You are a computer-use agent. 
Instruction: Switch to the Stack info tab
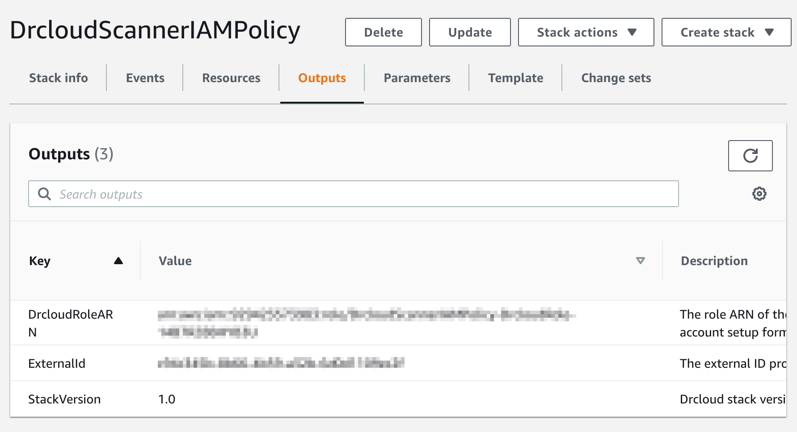[59, 78]
